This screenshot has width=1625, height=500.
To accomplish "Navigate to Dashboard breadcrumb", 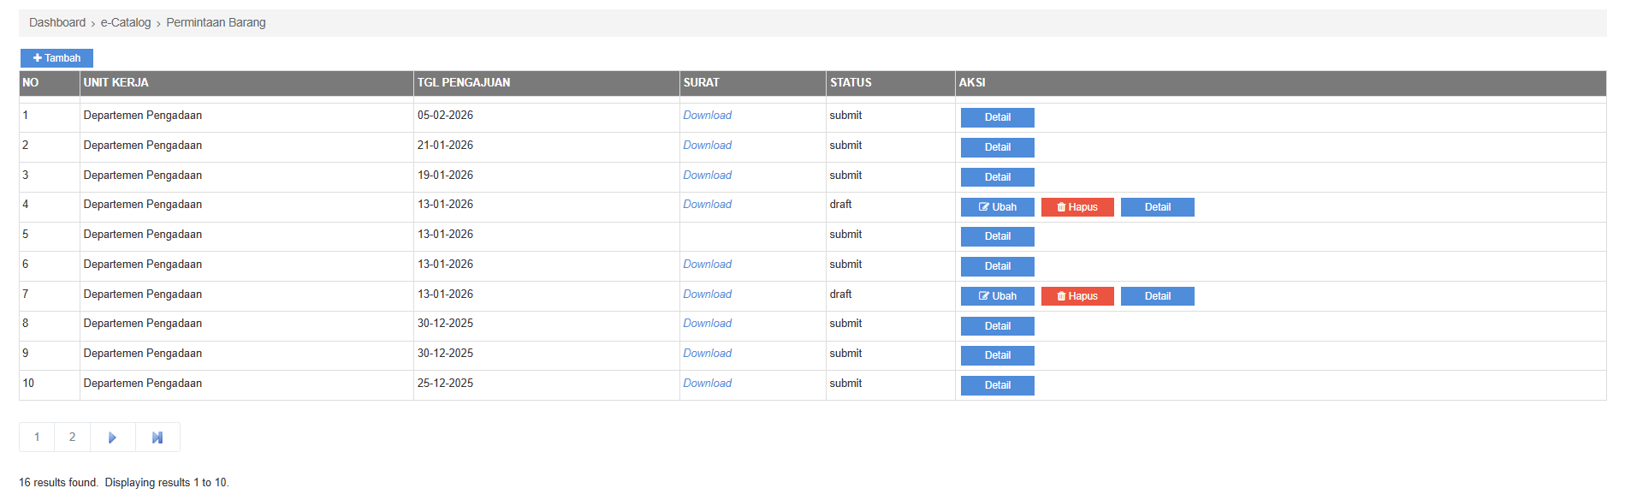I will [57, 23].
